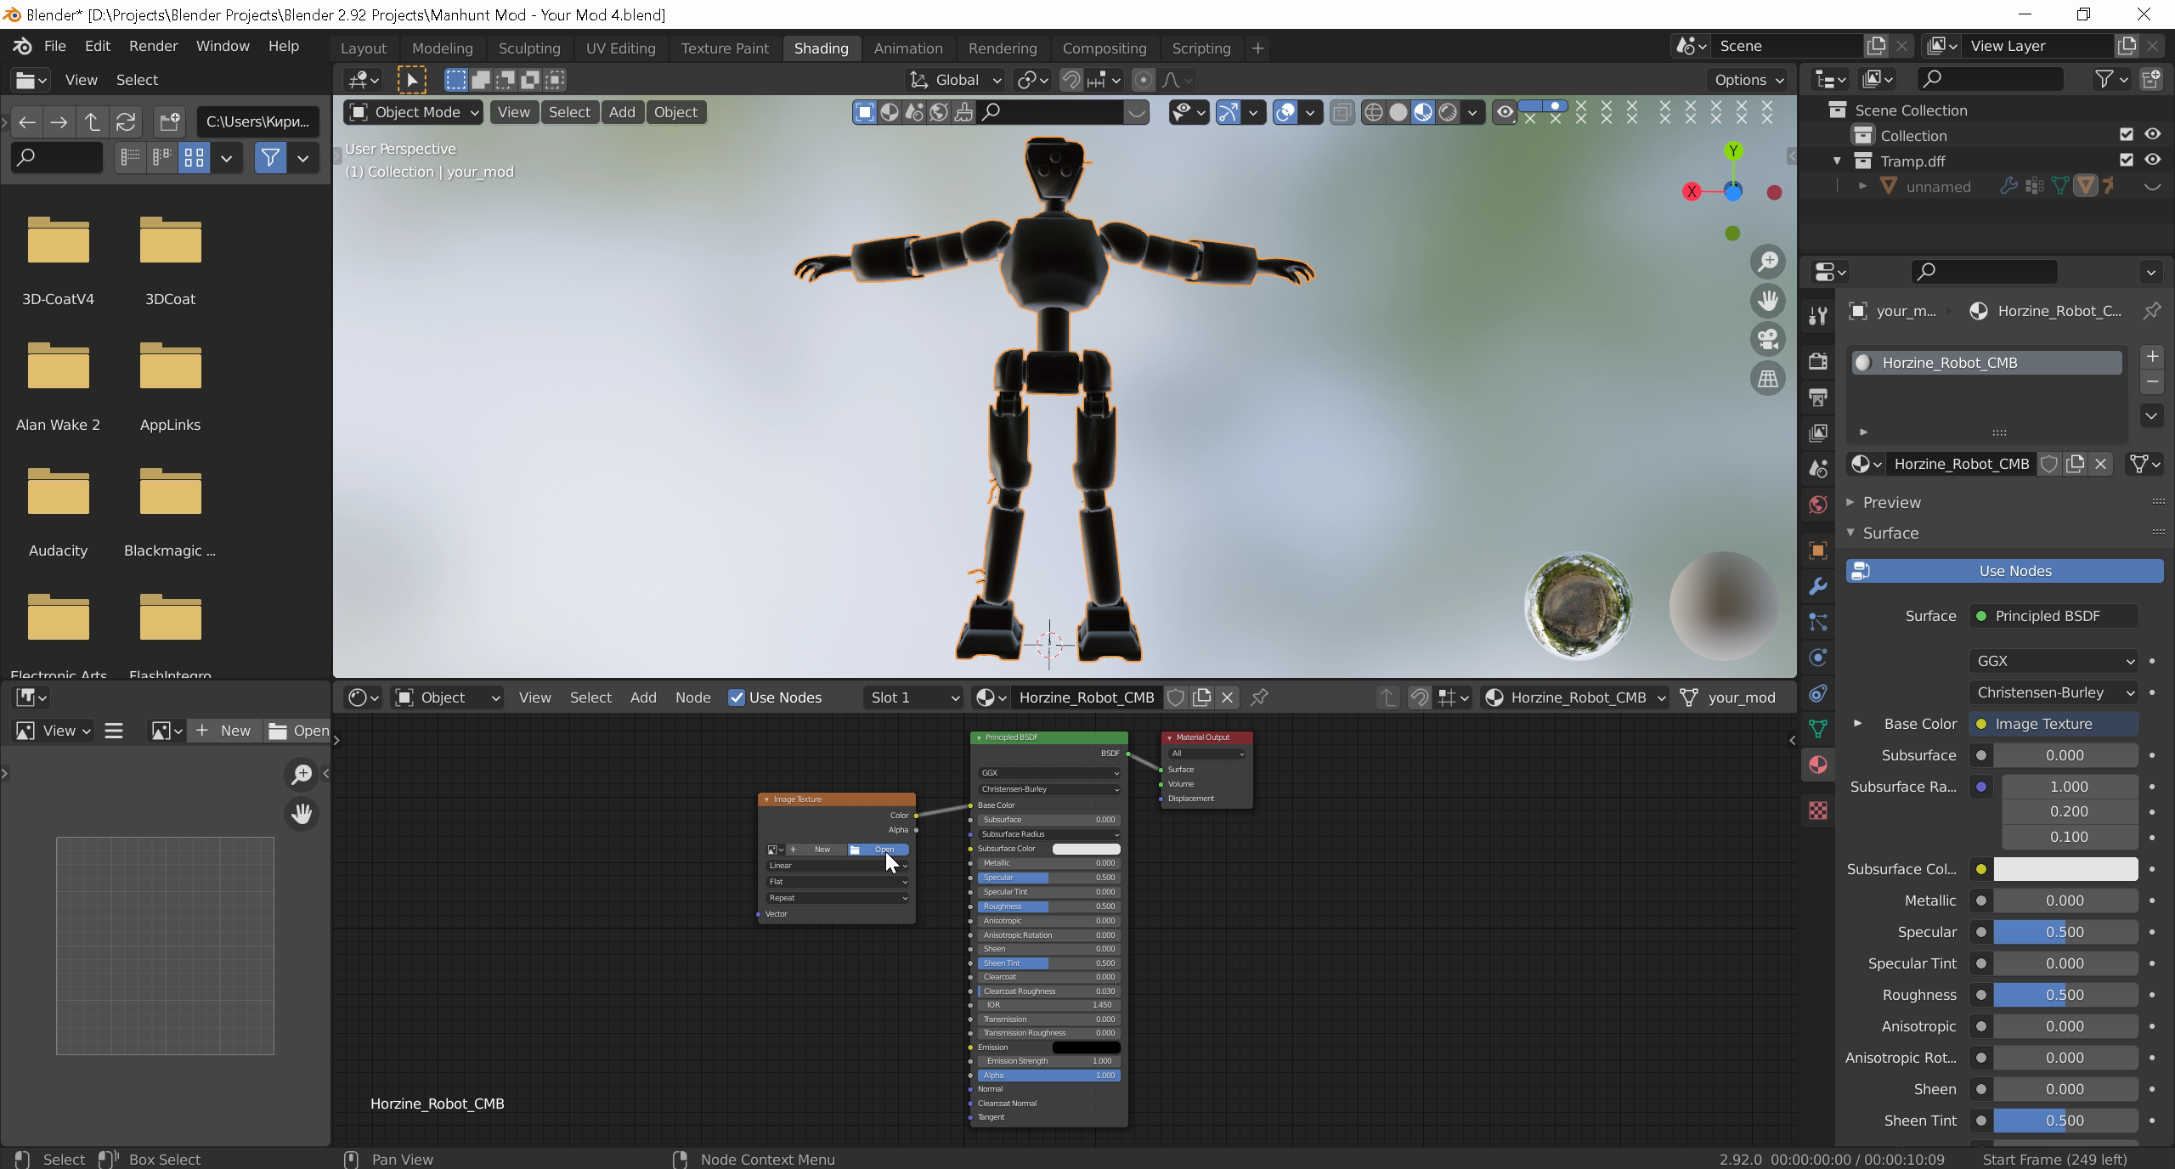The width and height of the screenshot is (2175, 1169).
Task: Toggle perspective/orthographic grid gizmo
Action: 1768,379
